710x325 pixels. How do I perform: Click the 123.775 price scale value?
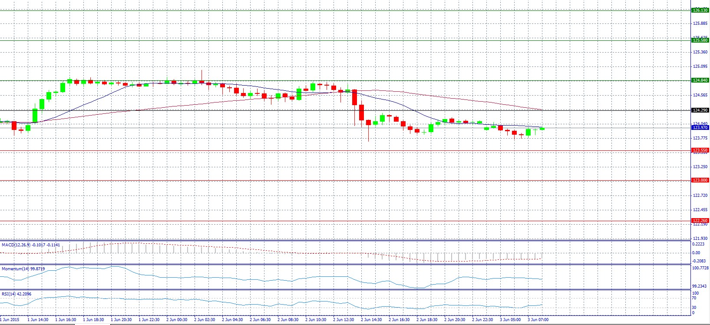point(700,138)
